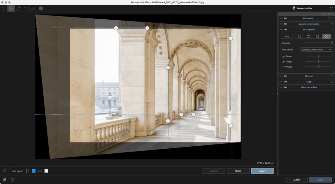Click the Cancel button

pos(296,179)
